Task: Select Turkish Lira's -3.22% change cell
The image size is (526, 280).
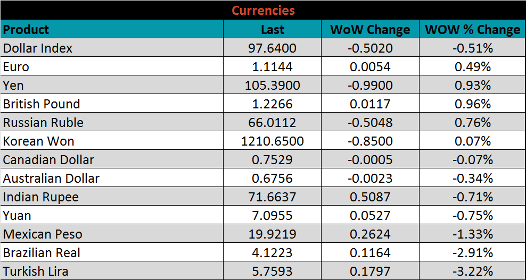Action: point(472,271)
